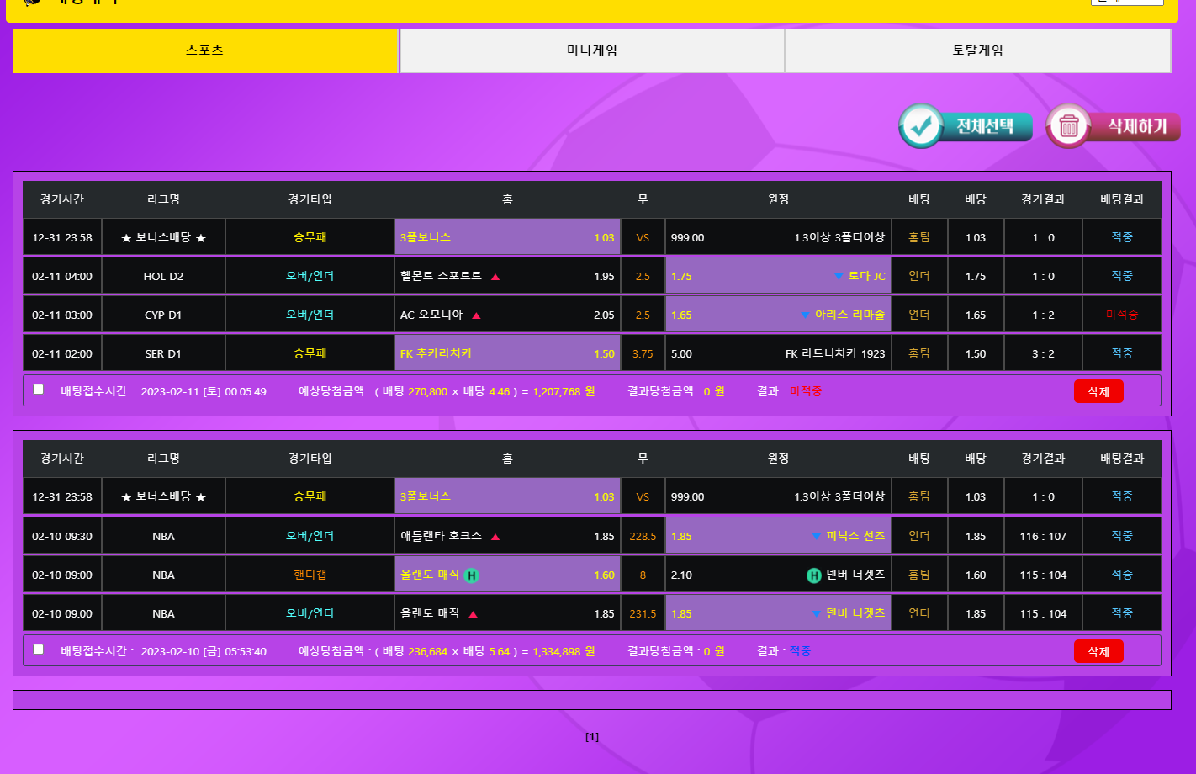This screenshot has width=1196, height=774.
Task: Switch to the 미니게임 tab
Action: pyautogui.click(x=591, y=50)
